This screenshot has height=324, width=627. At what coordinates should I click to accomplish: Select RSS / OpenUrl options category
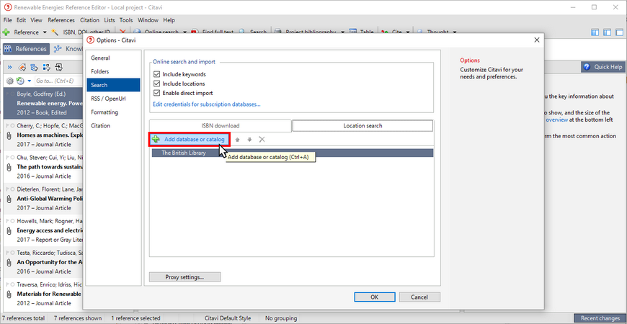[113, 99]
